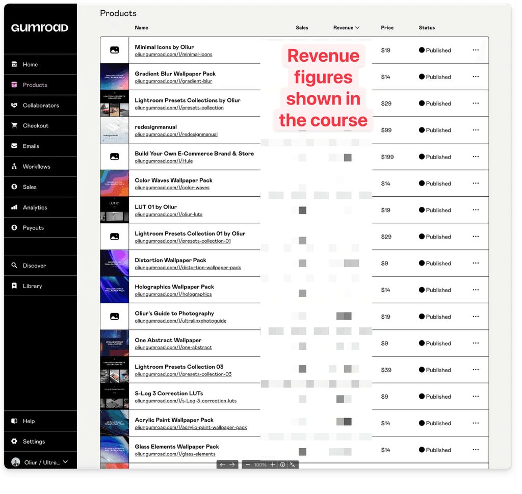Image resolution: width=522 pixels, height=494 pixels.
Task: Click the Discover magnifier icon
Action: pyautogui.click(x=14, y=265)
